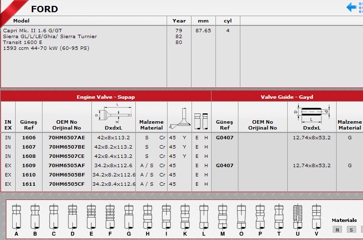This screenshot has width=363, height=240.
Task: Select valve stem type E diagram
Action: [x=91, y=217]
